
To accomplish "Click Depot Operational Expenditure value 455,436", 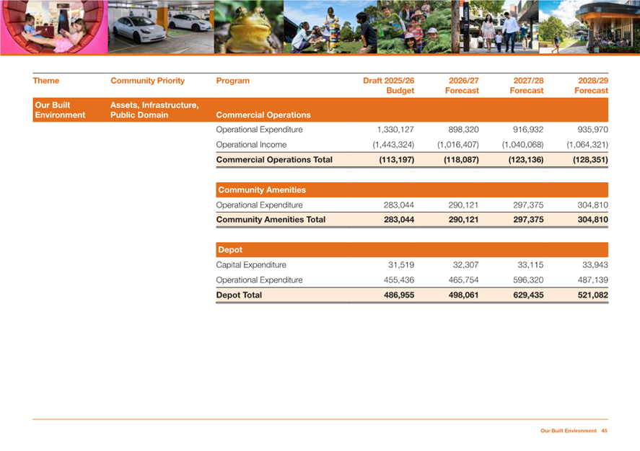I will tap(399, 280).
